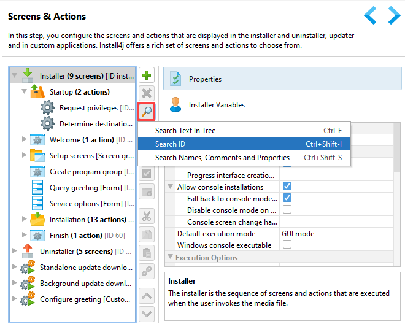This screenshot has height=324, width=405.
Task: Click the scissors cut button
Action: point(147,216)
